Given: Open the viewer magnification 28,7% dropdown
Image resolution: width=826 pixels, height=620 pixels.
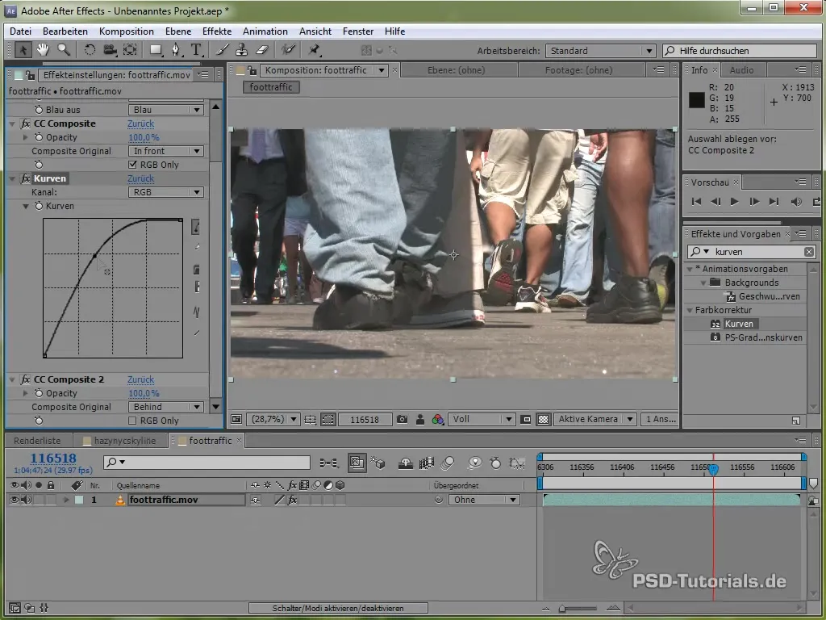Looking at the screenshot, I should [x=273, y=420].
